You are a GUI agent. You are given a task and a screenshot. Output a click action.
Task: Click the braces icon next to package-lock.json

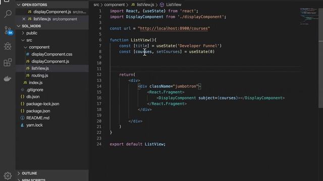(22, 104)
